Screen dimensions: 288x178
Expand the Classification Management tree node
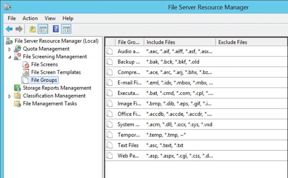click(x=10, y=96)
